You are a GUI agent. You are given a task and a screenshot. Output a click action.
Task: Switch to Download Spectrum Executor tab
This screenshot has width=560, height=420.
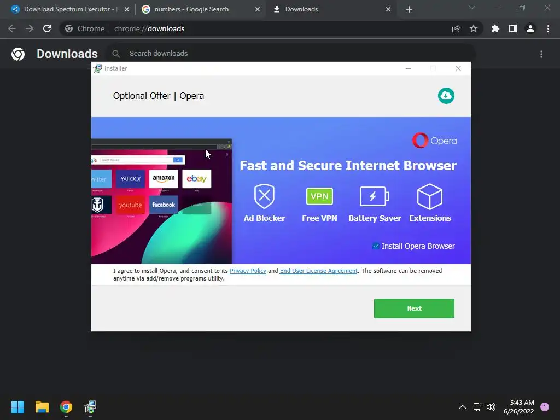pyautogui.click(x=71, y=9)
